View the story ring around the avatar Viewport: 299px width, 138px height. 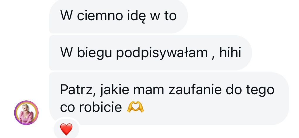click(x=26, y=113)
